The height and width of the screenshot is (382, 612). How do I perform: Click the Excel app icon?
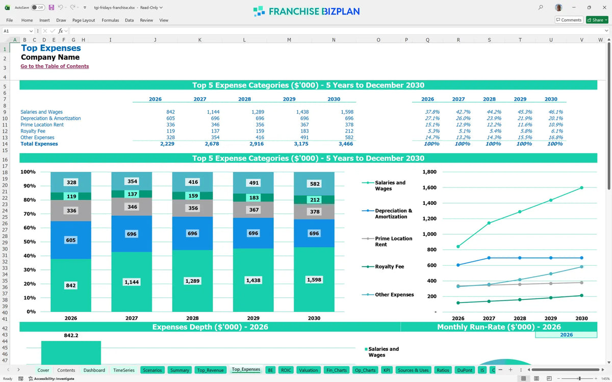[x=7, y=8]
